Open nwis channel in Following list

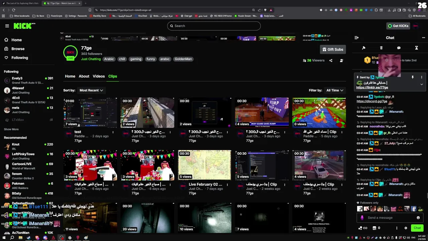pos(28,110)
